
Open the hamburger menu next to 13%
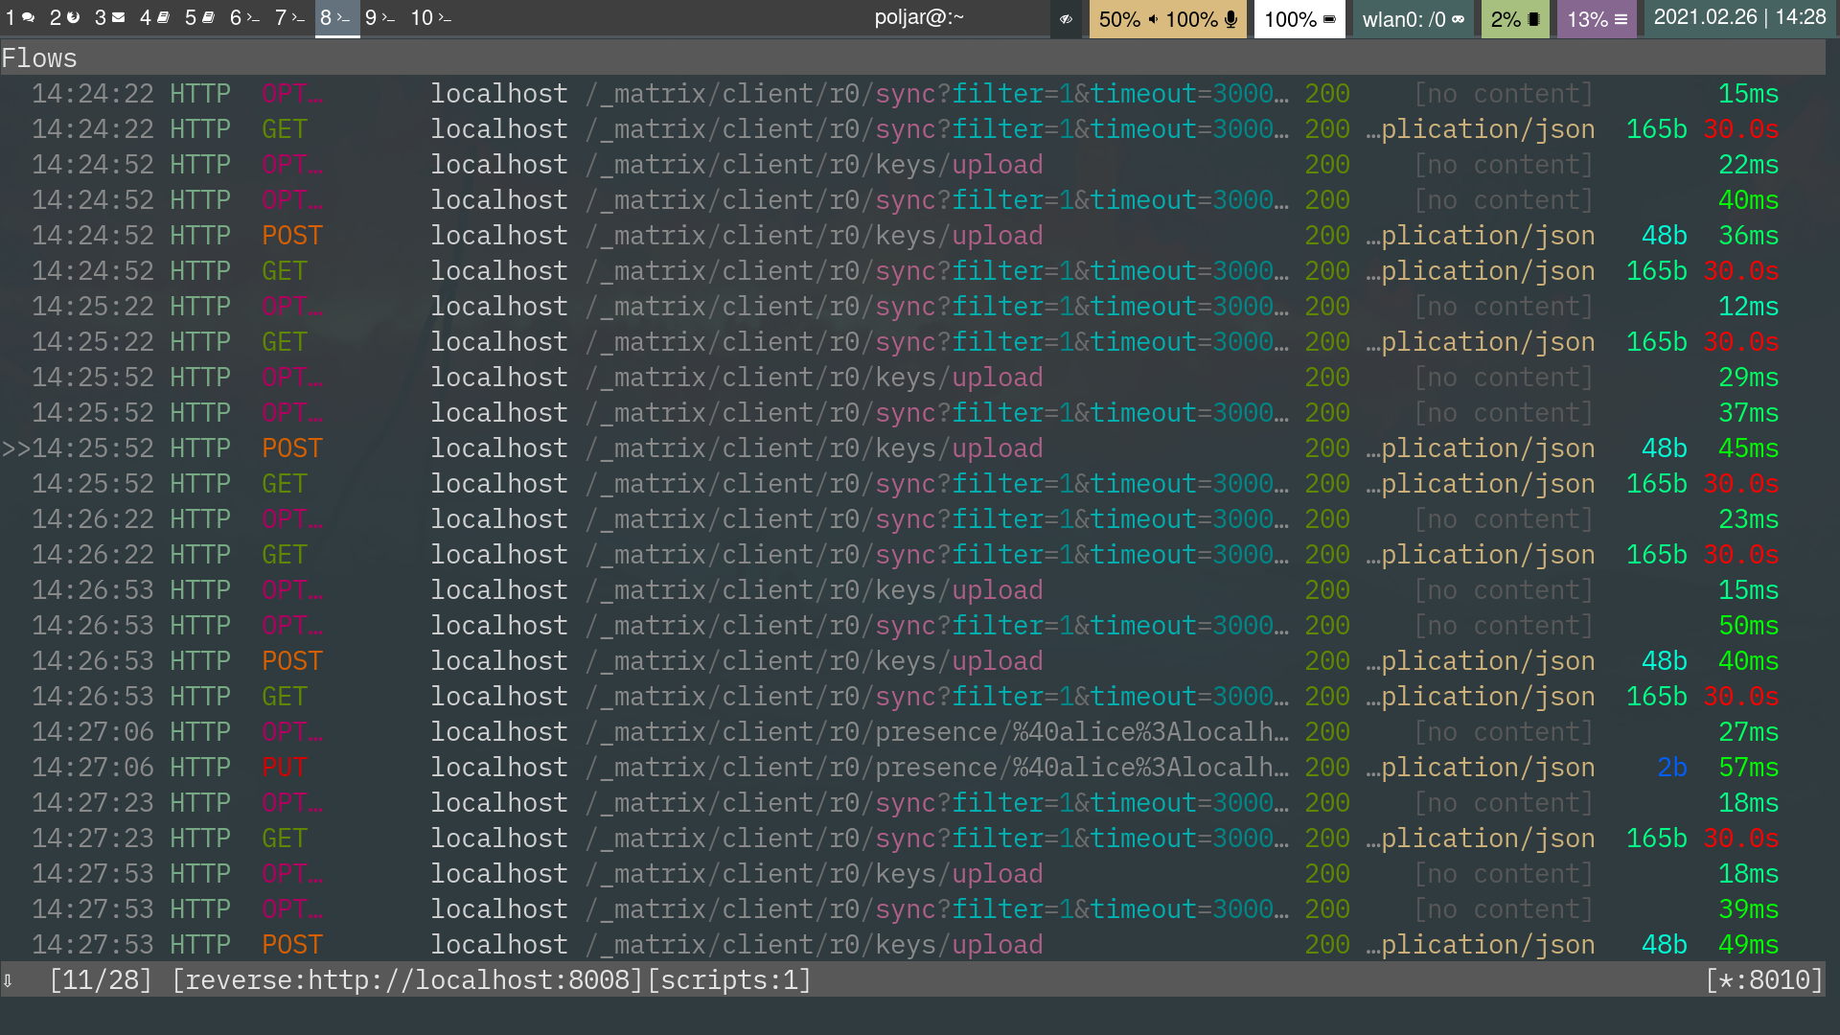point(1621,18)
